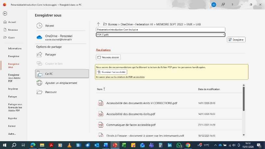The height and width of the screenshot is (149, 265).
Task: Click the Nouveau dossier button
Action: coord(108,57)
